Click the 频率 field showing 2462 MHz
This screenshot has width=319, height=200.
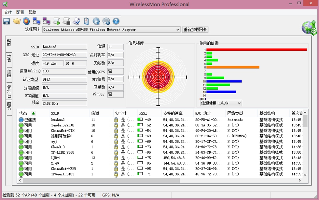point(64,104)
